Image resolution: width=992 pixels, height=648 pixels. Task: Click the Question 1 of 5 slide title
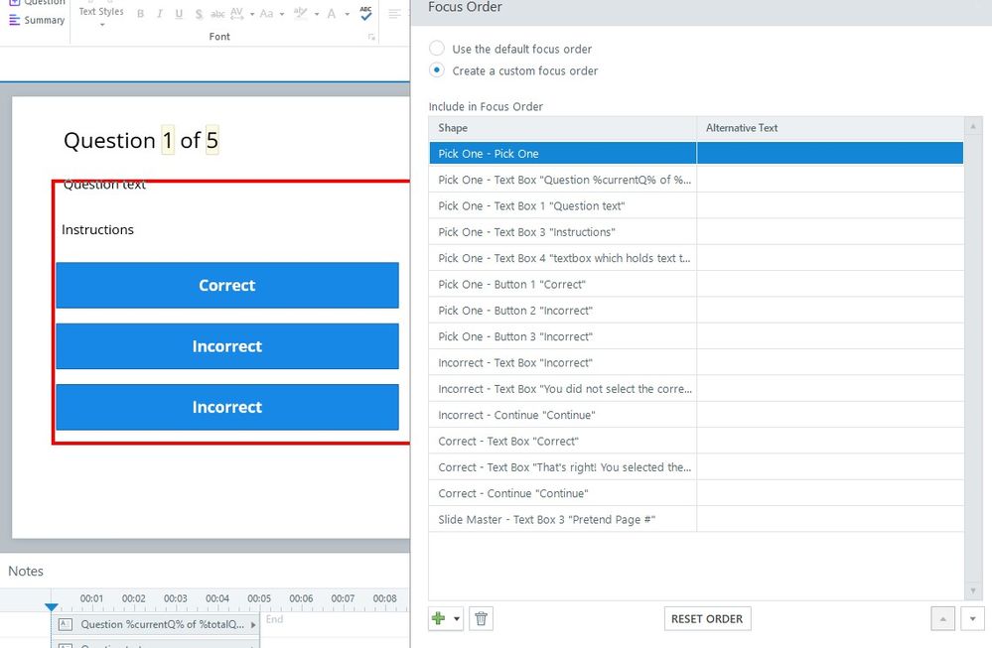[141, 140]
